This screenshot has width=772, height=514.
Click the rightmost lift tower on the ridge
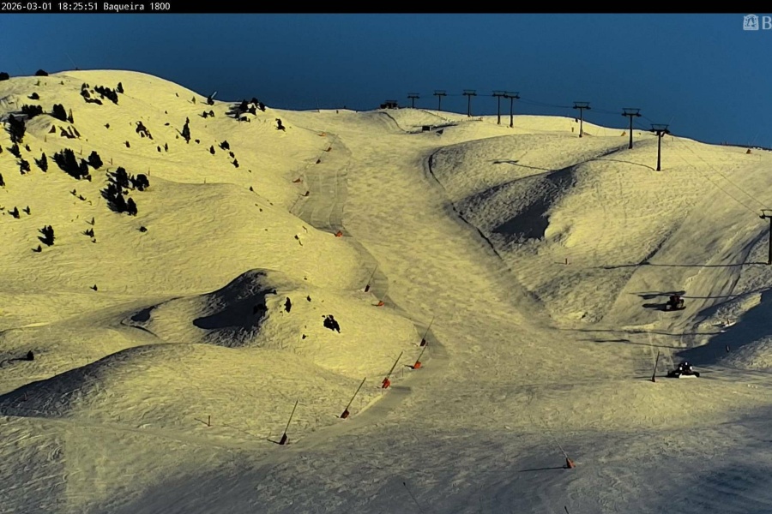click(x=659, y=146)
